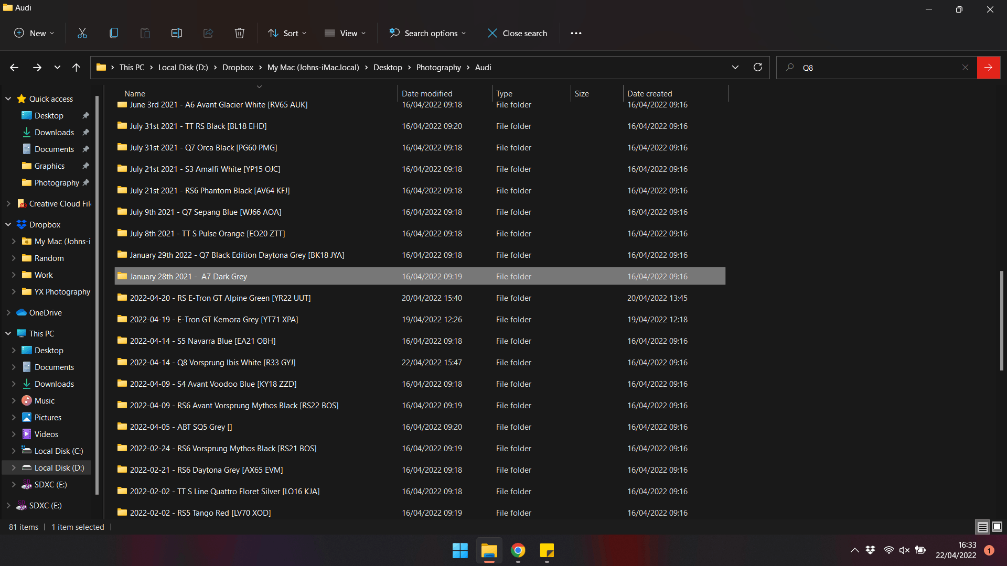The height and width of the screenshot is (566, 1007).
Task: Go up one folder level arrow
Action: coord(76,68)
